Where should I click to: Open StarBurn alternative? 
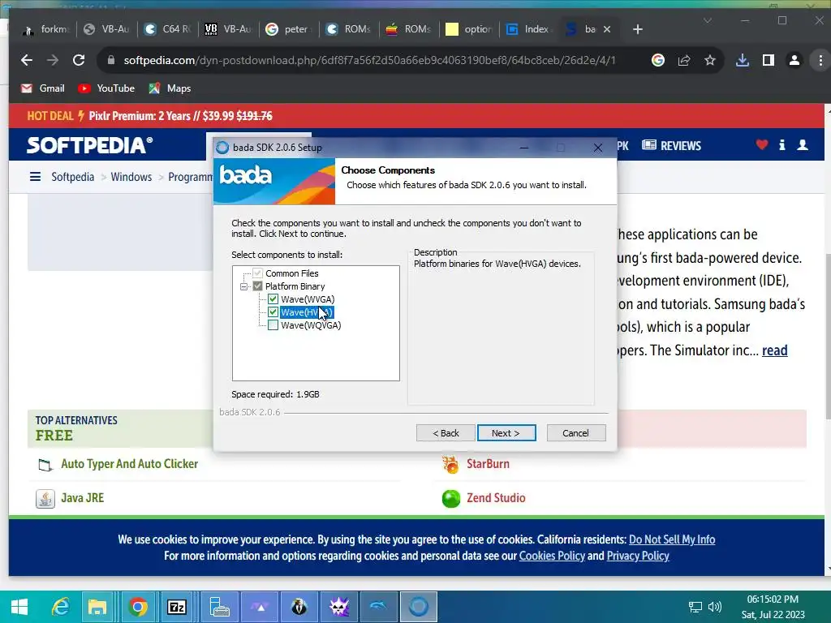point(488,464)
